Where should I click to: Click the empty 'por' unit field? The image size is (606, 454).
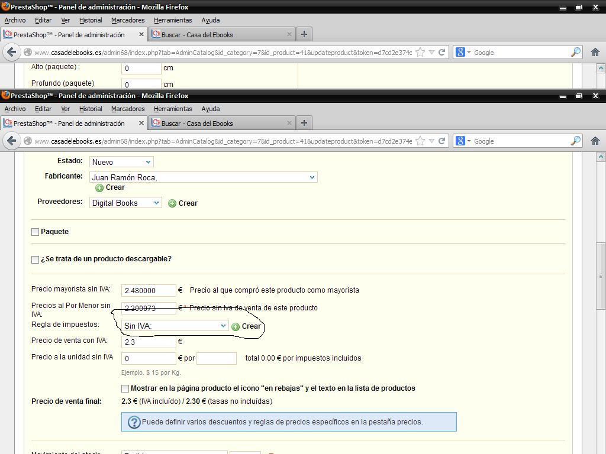(217, 358)
